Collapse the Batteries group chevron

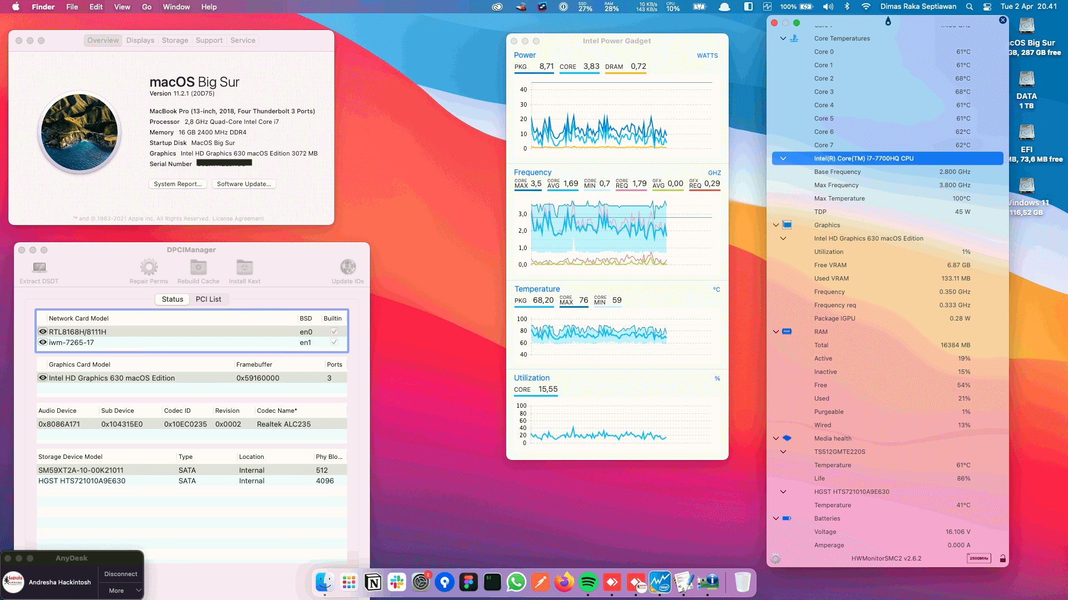[775, 518]
